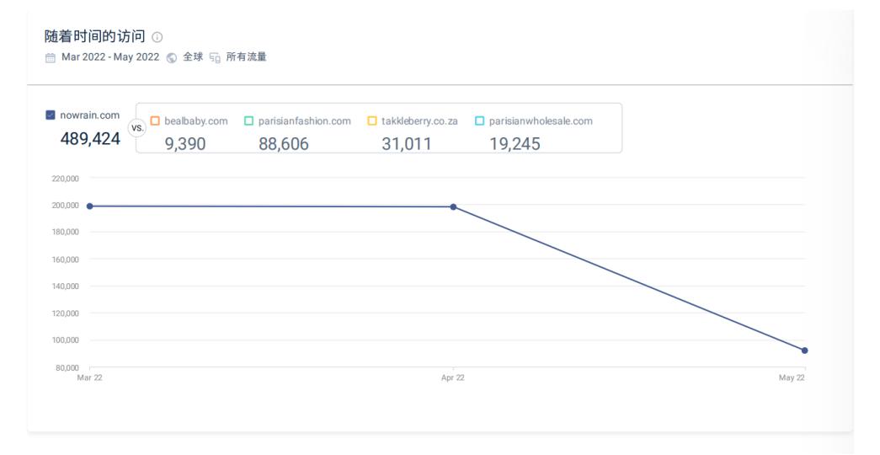Click the 200,000 y-axis label
This screenshot has width=880, height=455.
click(x=65, y=206)
